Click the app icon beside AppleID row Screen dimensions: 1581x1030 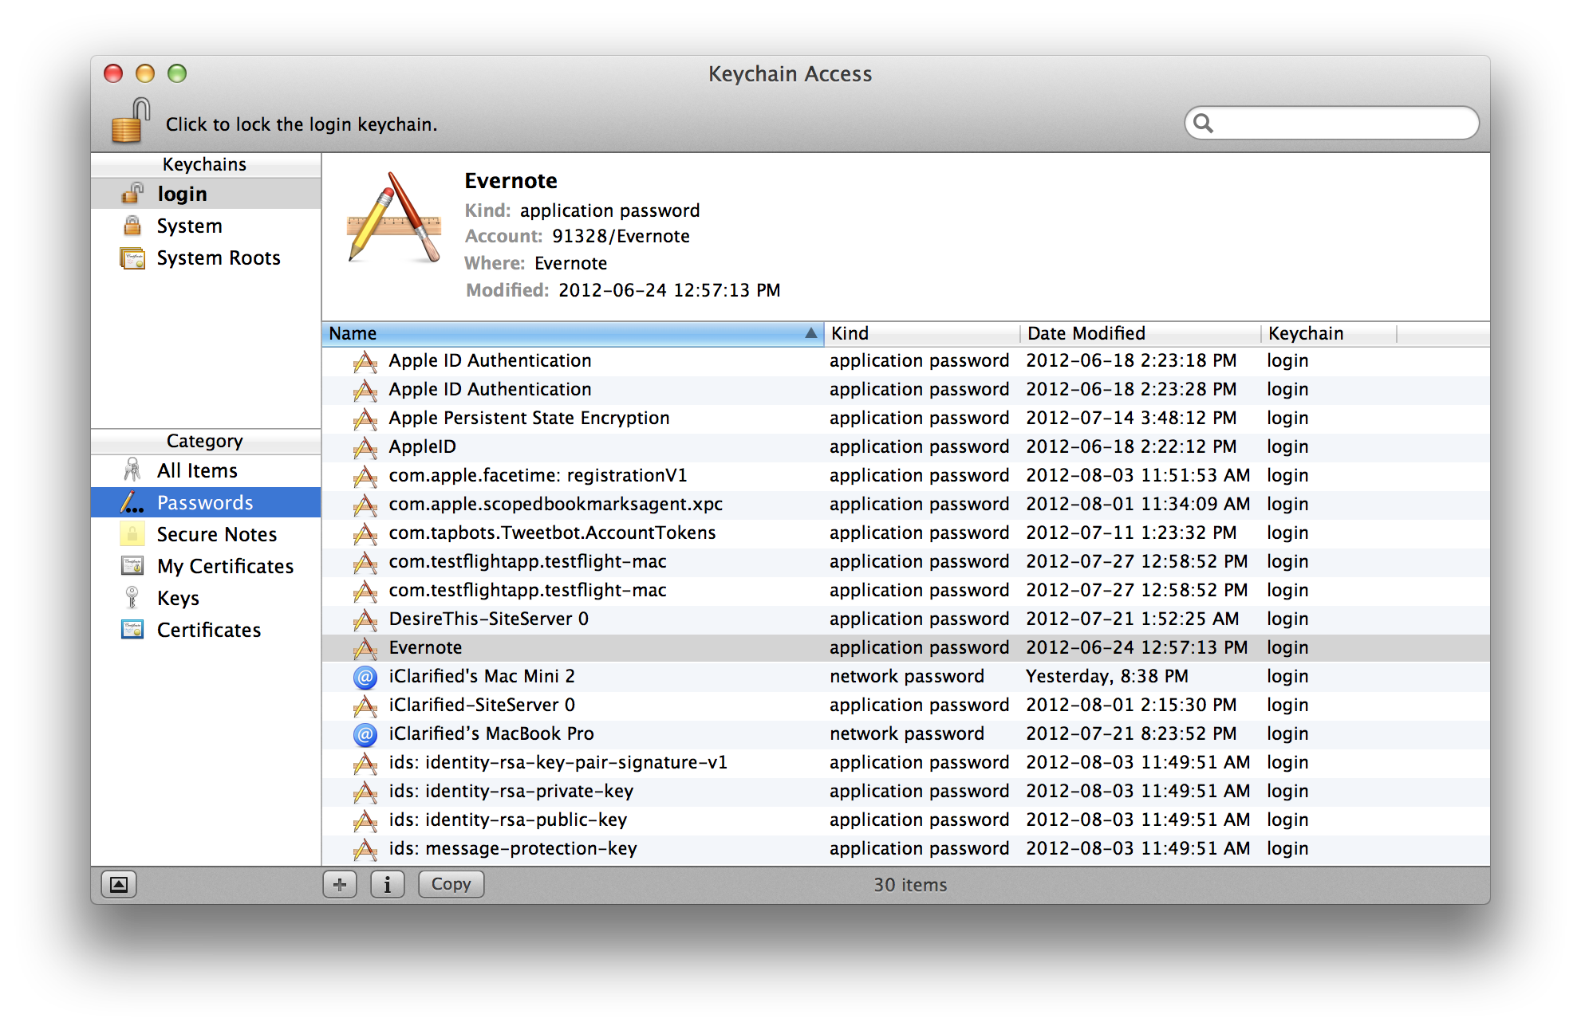[365, 447]
